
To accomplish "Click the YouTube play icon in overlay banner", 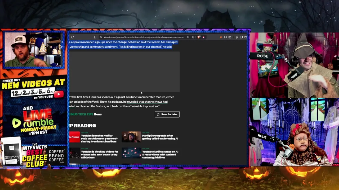I will [x=59, y=94].
